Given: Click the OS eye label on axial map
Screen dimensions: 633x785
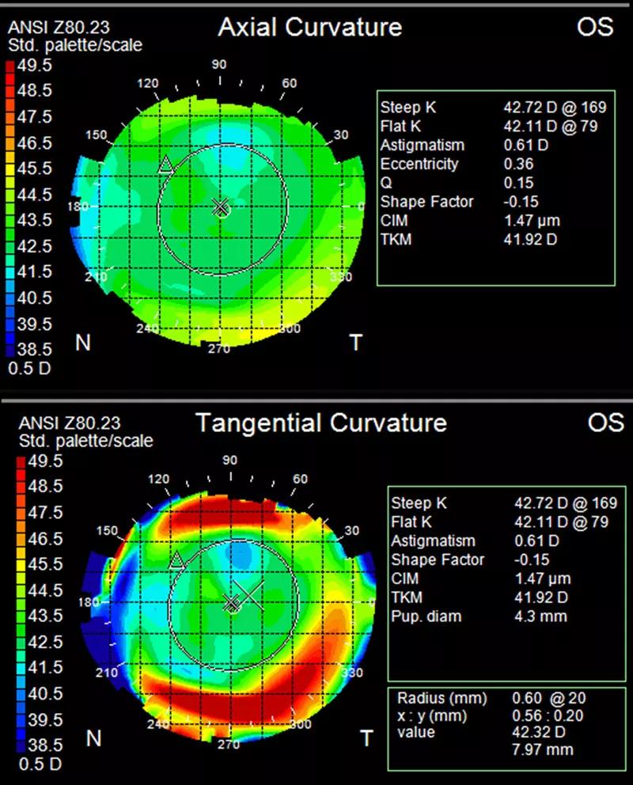Looking at the screenshot, I should (595, 27).
